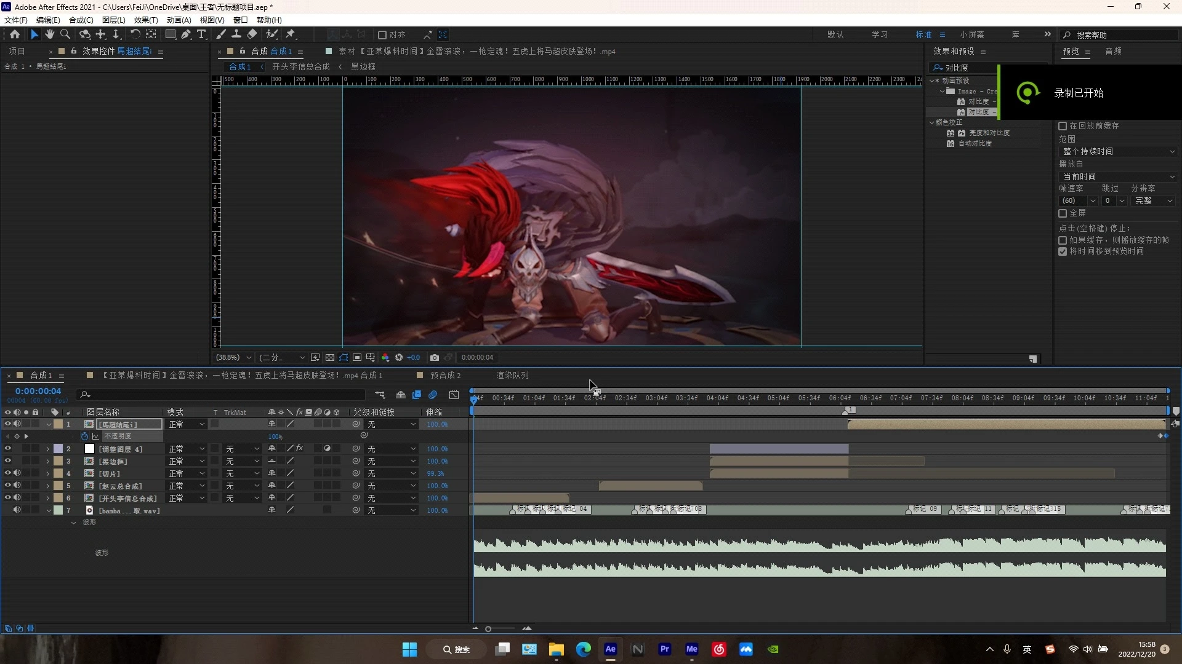
Task: Select the Puppet Pin tool
Action: 291,34
